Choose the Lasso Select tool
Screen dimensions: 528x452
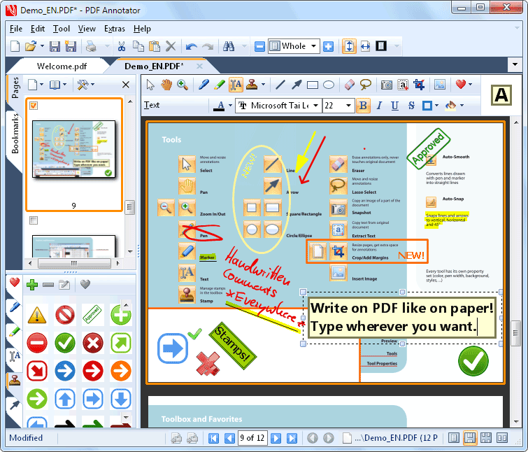coord(366,85)
